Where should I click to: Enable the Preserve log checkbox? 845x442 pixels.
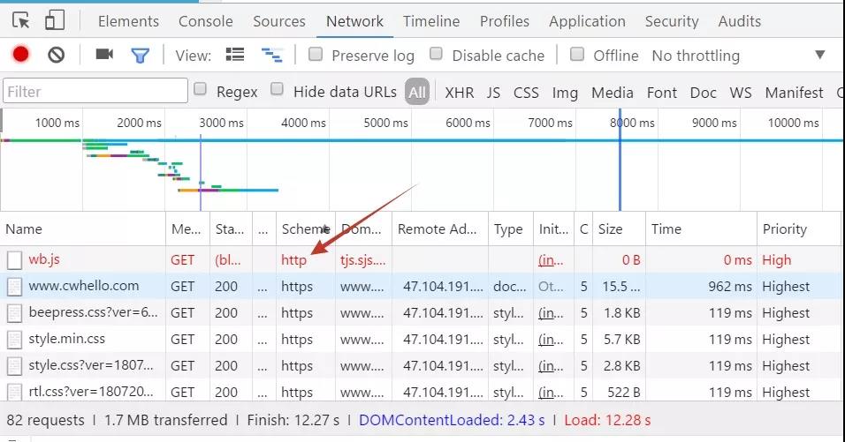[316, 55]
